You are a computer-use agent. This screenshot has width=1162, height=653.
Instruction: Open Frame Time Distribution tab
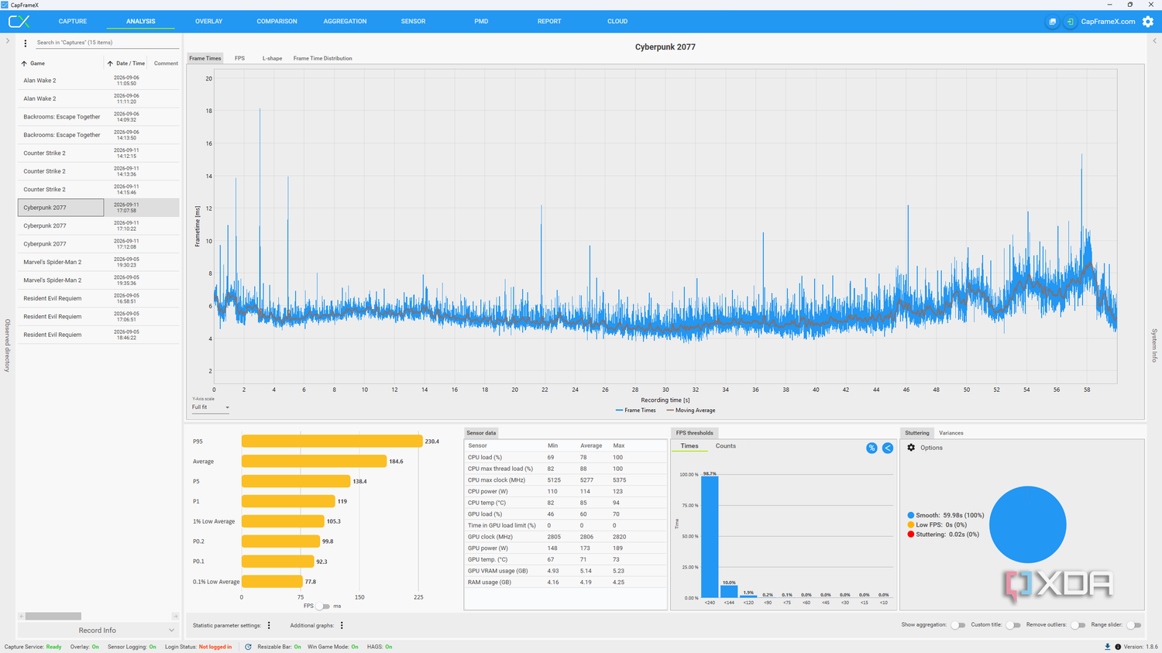[x=322, y=58]
